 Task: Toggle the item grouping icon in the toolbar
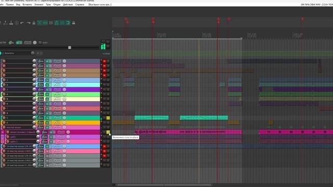(45, 23)
